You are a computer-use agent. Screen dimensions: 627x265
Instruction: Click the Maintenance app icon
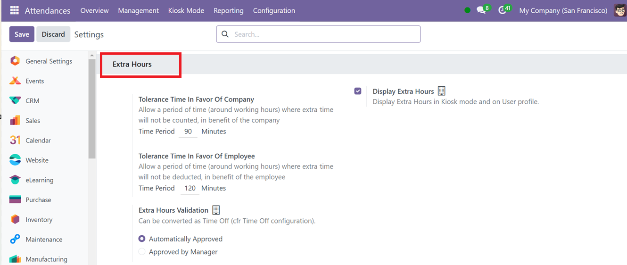[x=15, y=239]
